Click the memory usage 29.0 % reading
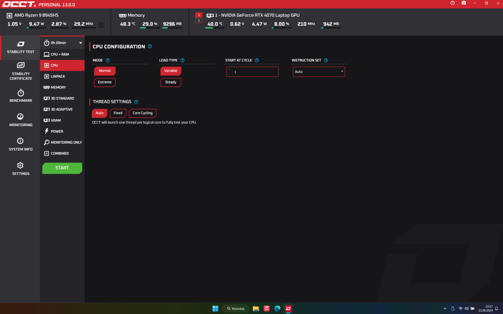Image resolution: width=503 pixels, height=314 pixels. pos(150,24)
